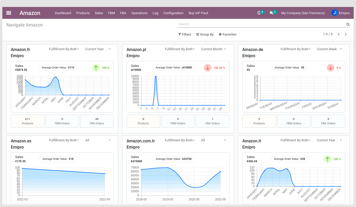The width and height of the screenshot is (356, 207).
Task: Click Buy IAP Pack link
Action: tap(198, 13)
